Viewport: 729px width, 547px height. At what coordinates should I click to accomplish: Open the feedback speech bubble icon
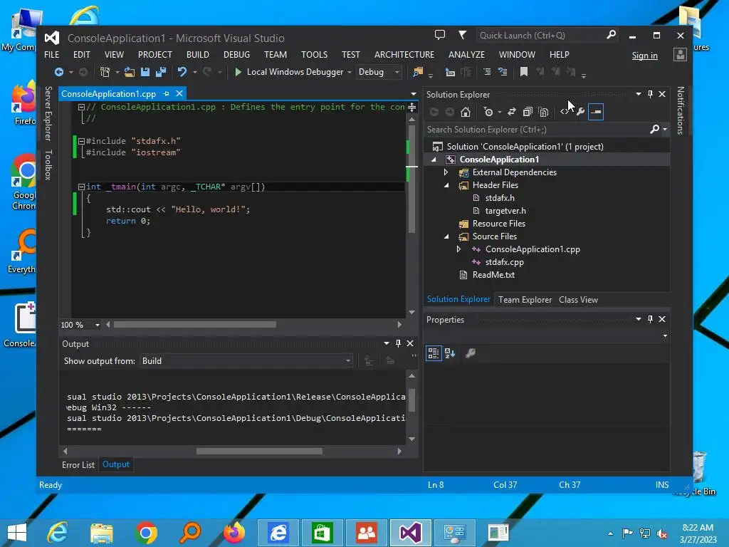tap(440, 35)
